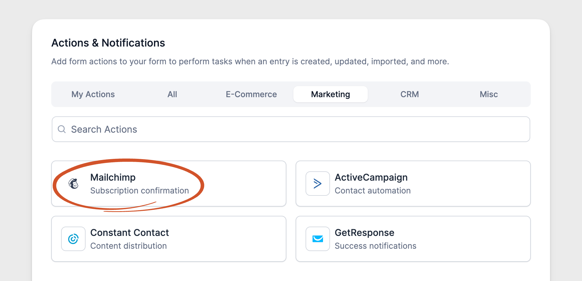This screenshot has width=582, height=281.
Task: Click the 'Subscription confirmation' text
Action: (x=140, y=191)
